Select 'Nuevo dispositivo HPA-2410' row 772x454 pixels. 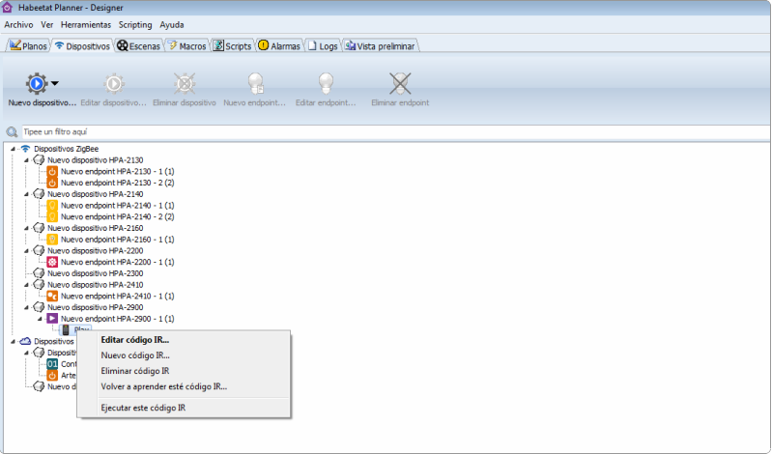pyautogui.click(x=95, y=285)
